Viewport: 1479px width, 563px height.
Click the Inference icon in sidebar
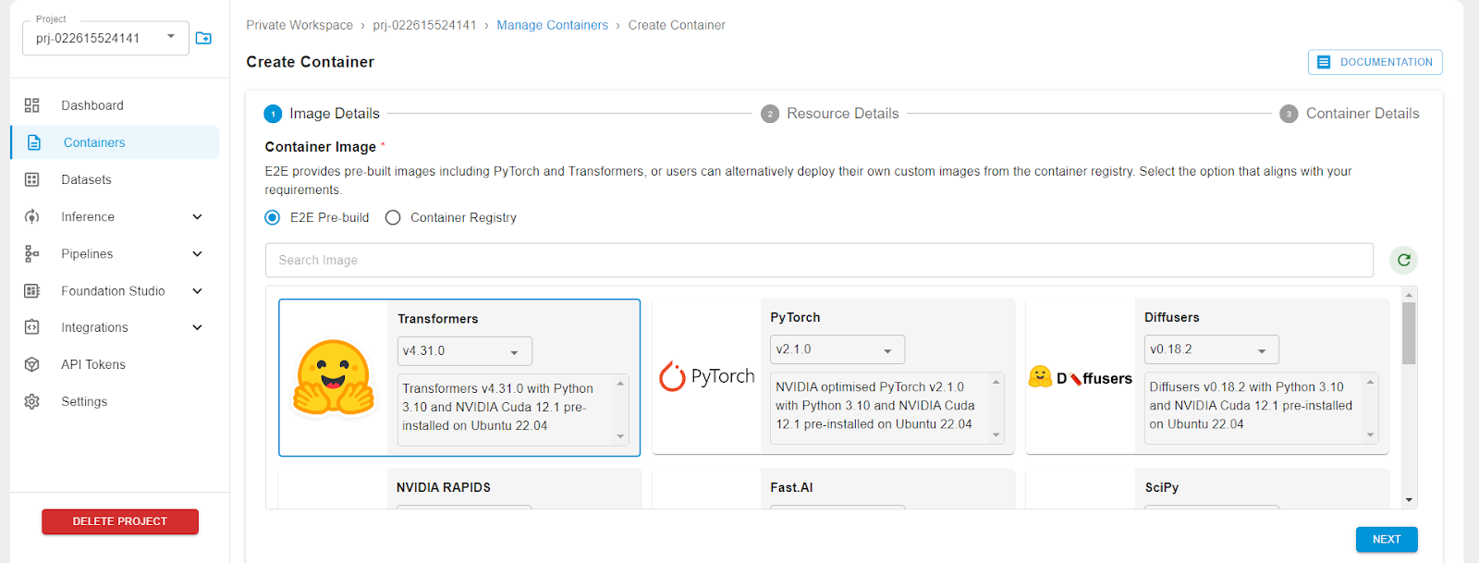32,216
